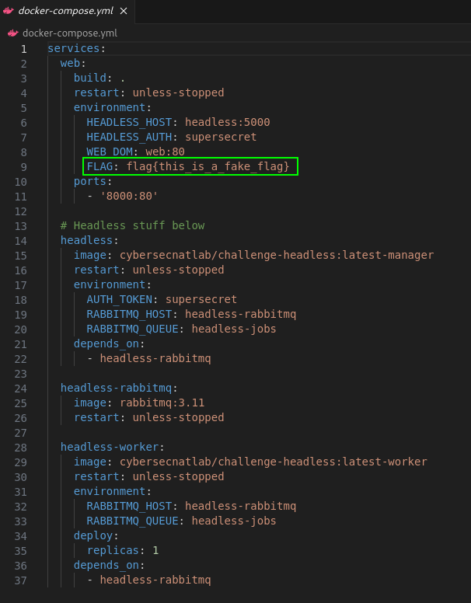Click 'unless-stopped' value on line 30
The width and height of the screenshot is (471, 603).
point(178,476)
